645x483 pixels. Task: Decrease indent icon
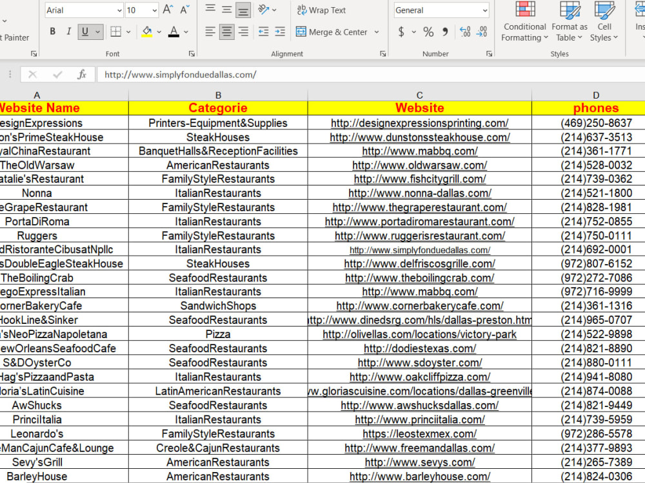pyautogui.click(x=263, y=32)
